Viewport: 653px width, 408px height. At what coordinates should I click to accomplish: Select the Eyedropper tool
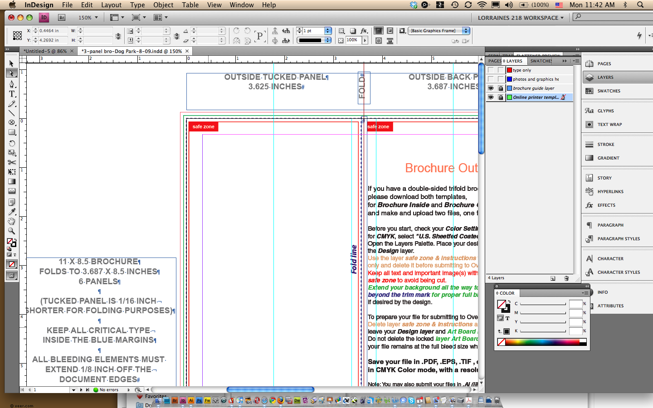click(12, 212)
